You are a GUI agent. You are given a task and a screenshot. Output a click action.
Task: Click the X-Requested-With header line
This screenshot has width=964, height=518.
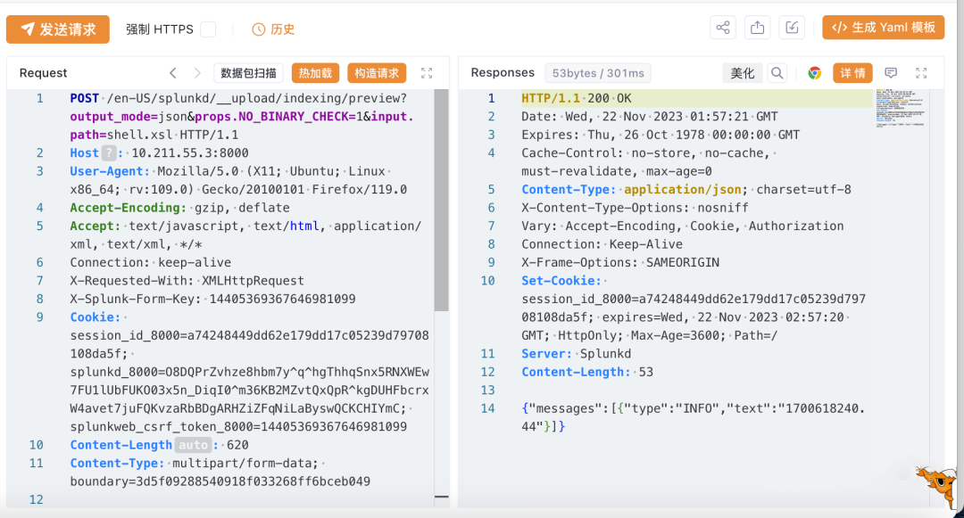click(x=187, y=281)
